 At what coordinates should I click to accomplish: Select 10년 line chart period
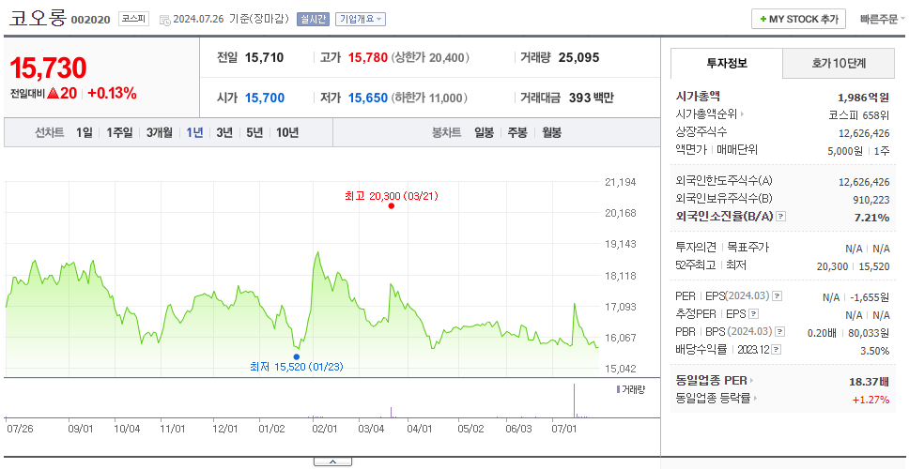pos(287,132)
